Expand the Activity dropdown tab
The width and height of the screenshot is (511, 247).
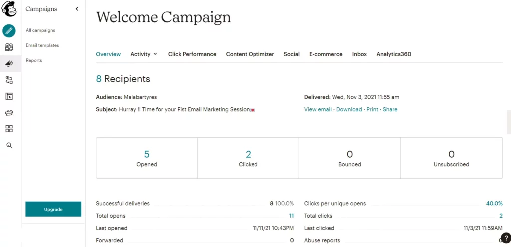click(x=144, y=54)
